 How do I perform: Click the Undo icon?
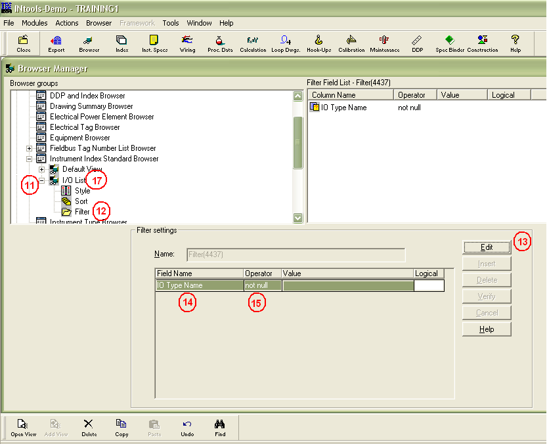(x=187, y=428)
